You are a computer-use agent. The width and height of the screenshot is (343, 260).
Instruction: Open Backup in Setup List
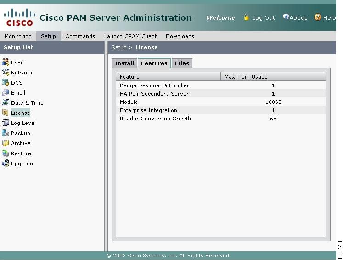pos(21,133)
